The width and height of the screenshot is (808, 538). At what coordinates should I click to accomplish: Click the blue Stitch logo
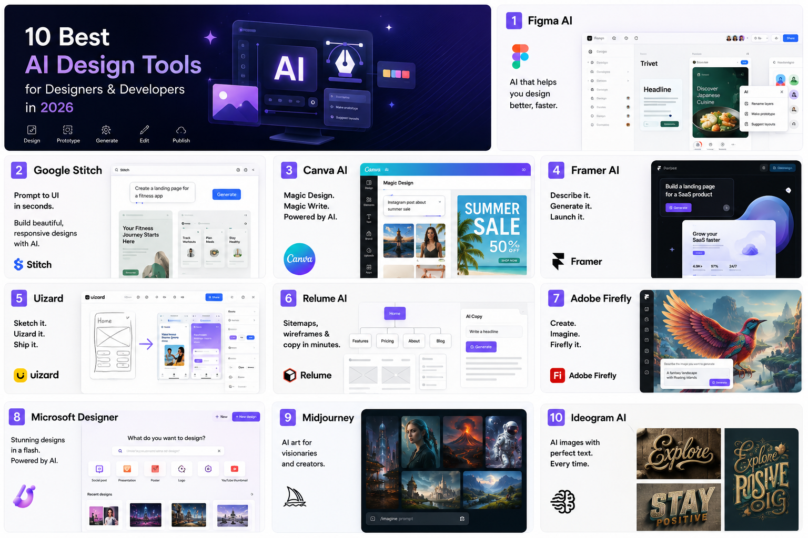(x=18, y=264)
